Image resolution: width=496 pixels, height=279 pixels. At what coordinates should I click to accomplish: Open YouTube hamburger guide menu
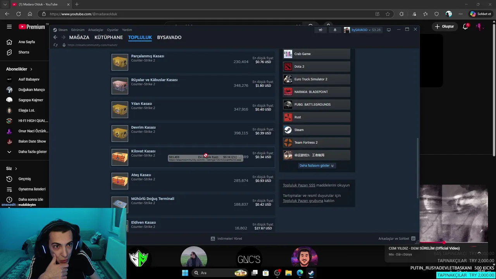click(x=9, y=27)
